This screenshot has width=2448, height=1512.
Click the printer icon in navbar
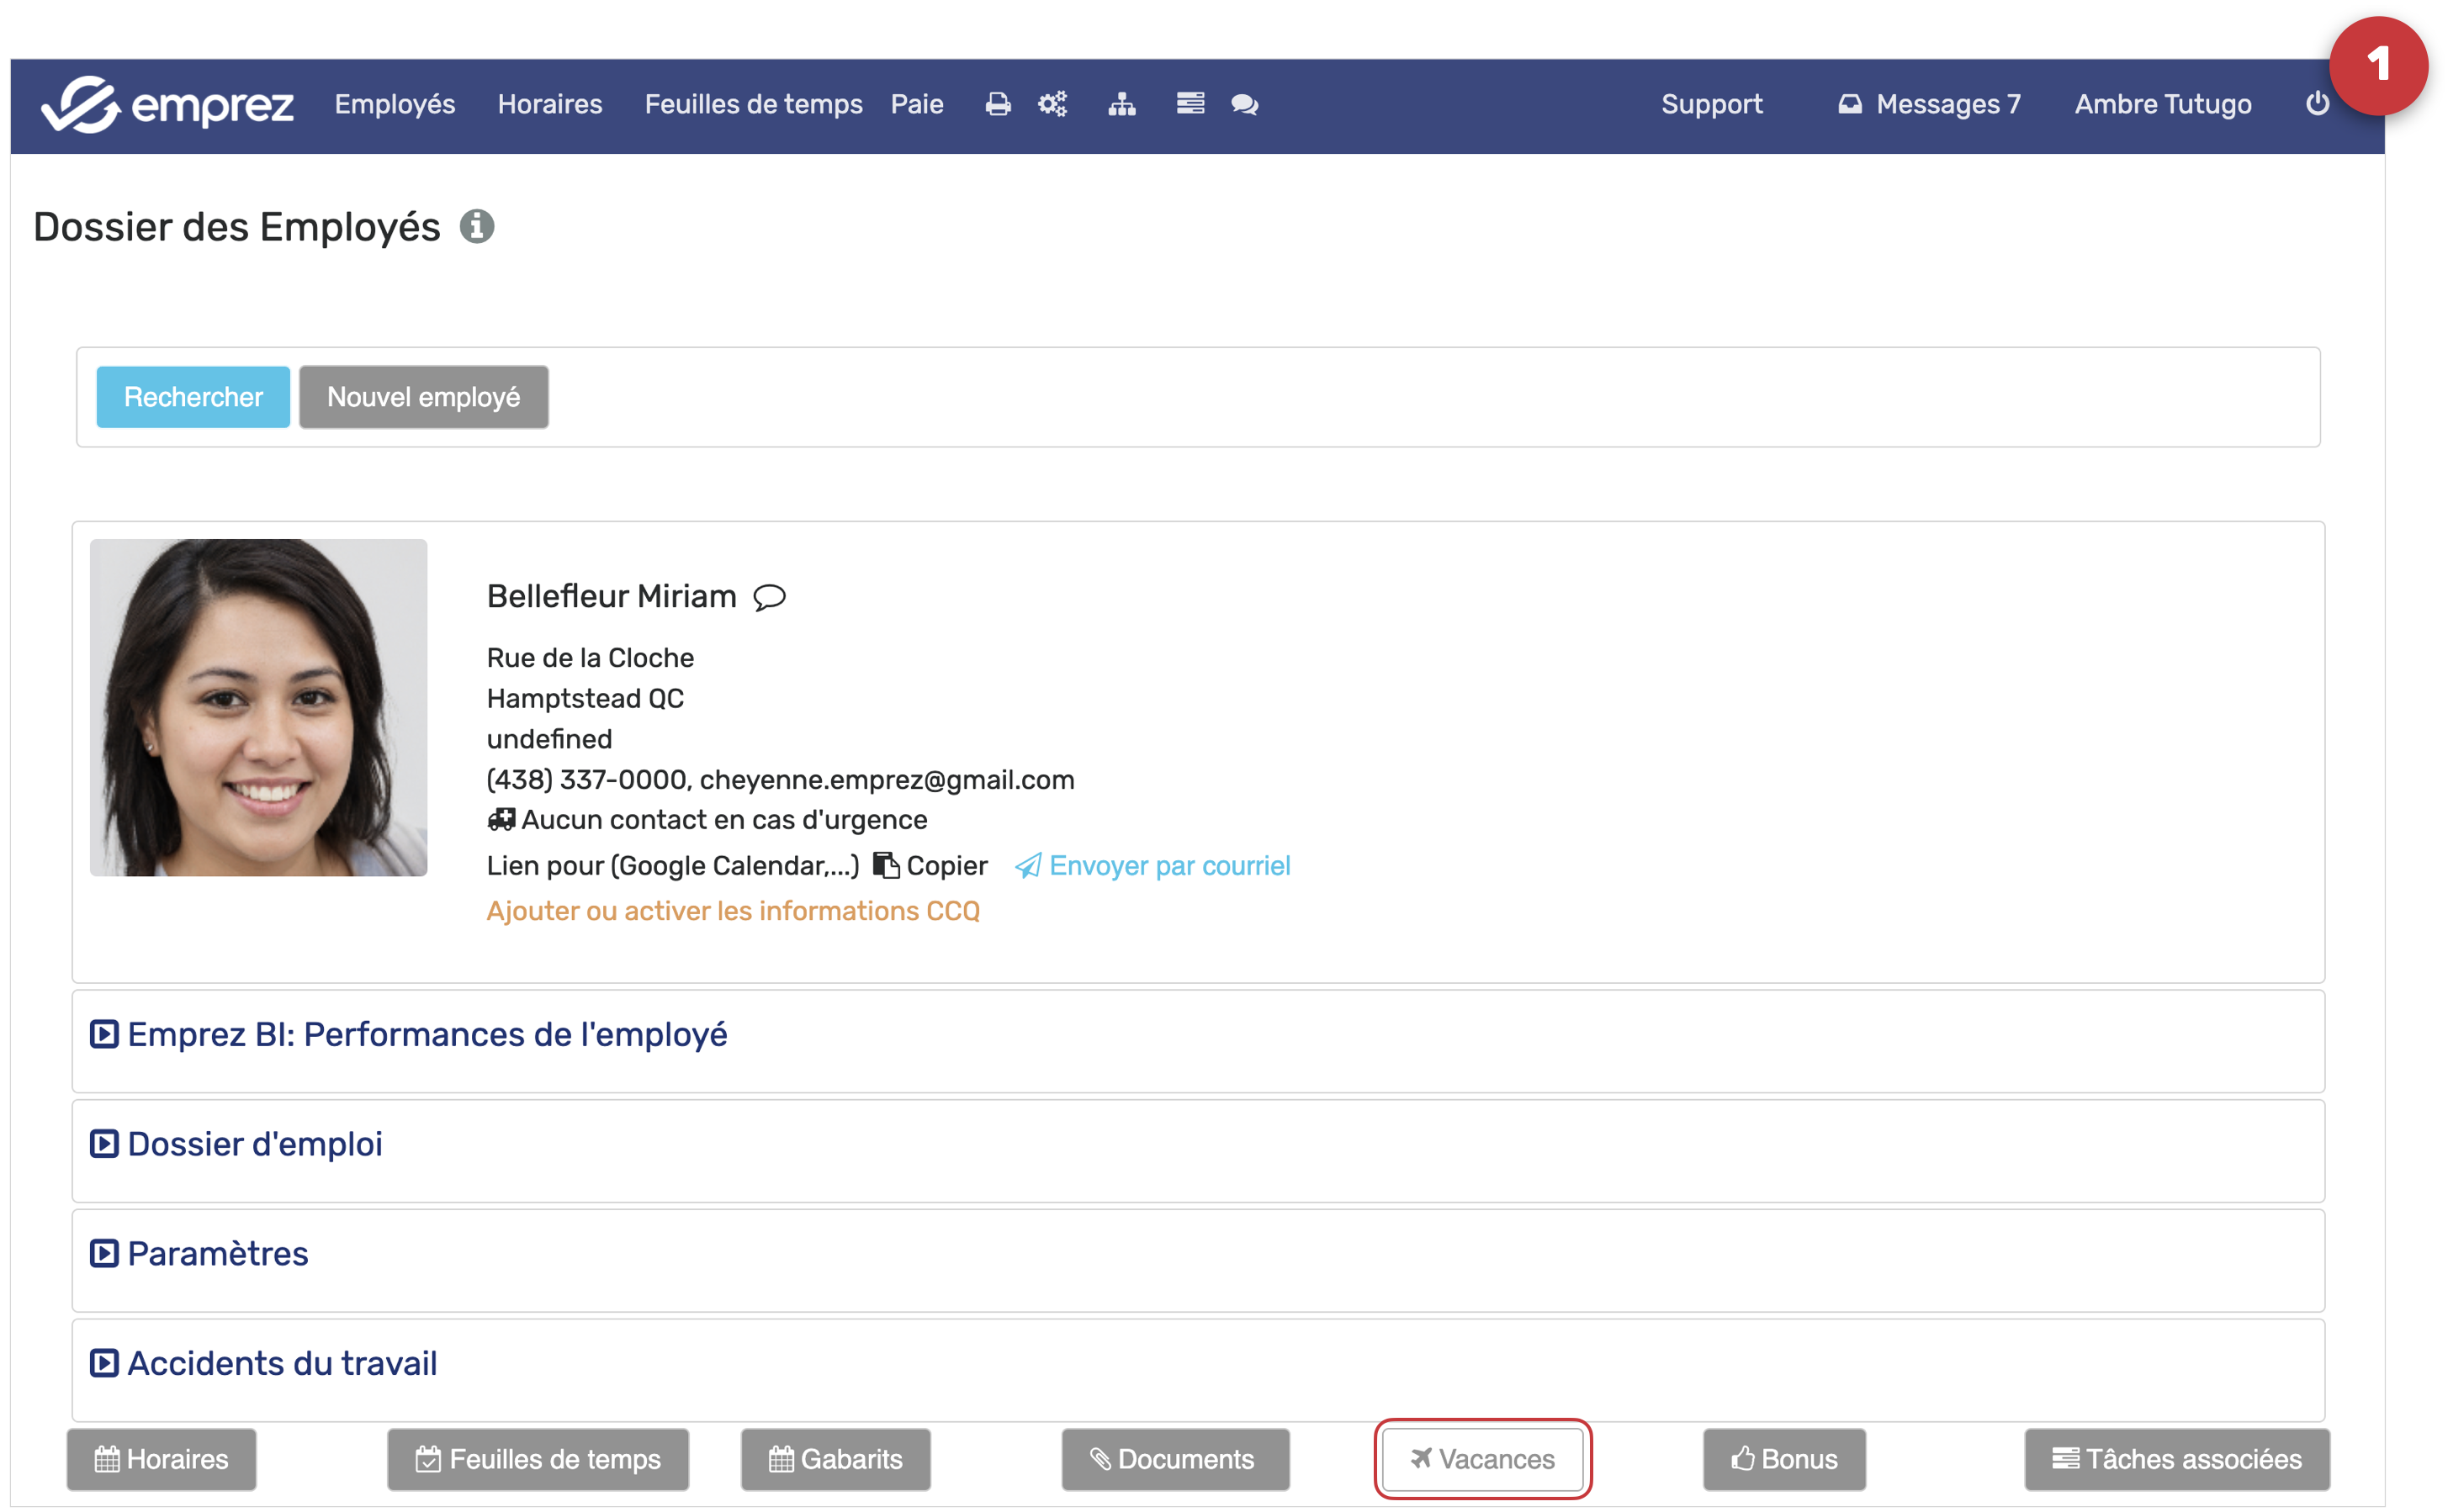(998, 104)
